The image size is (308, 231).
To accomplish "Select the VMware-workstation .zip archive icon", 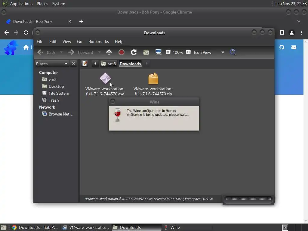I will [153, 79].
